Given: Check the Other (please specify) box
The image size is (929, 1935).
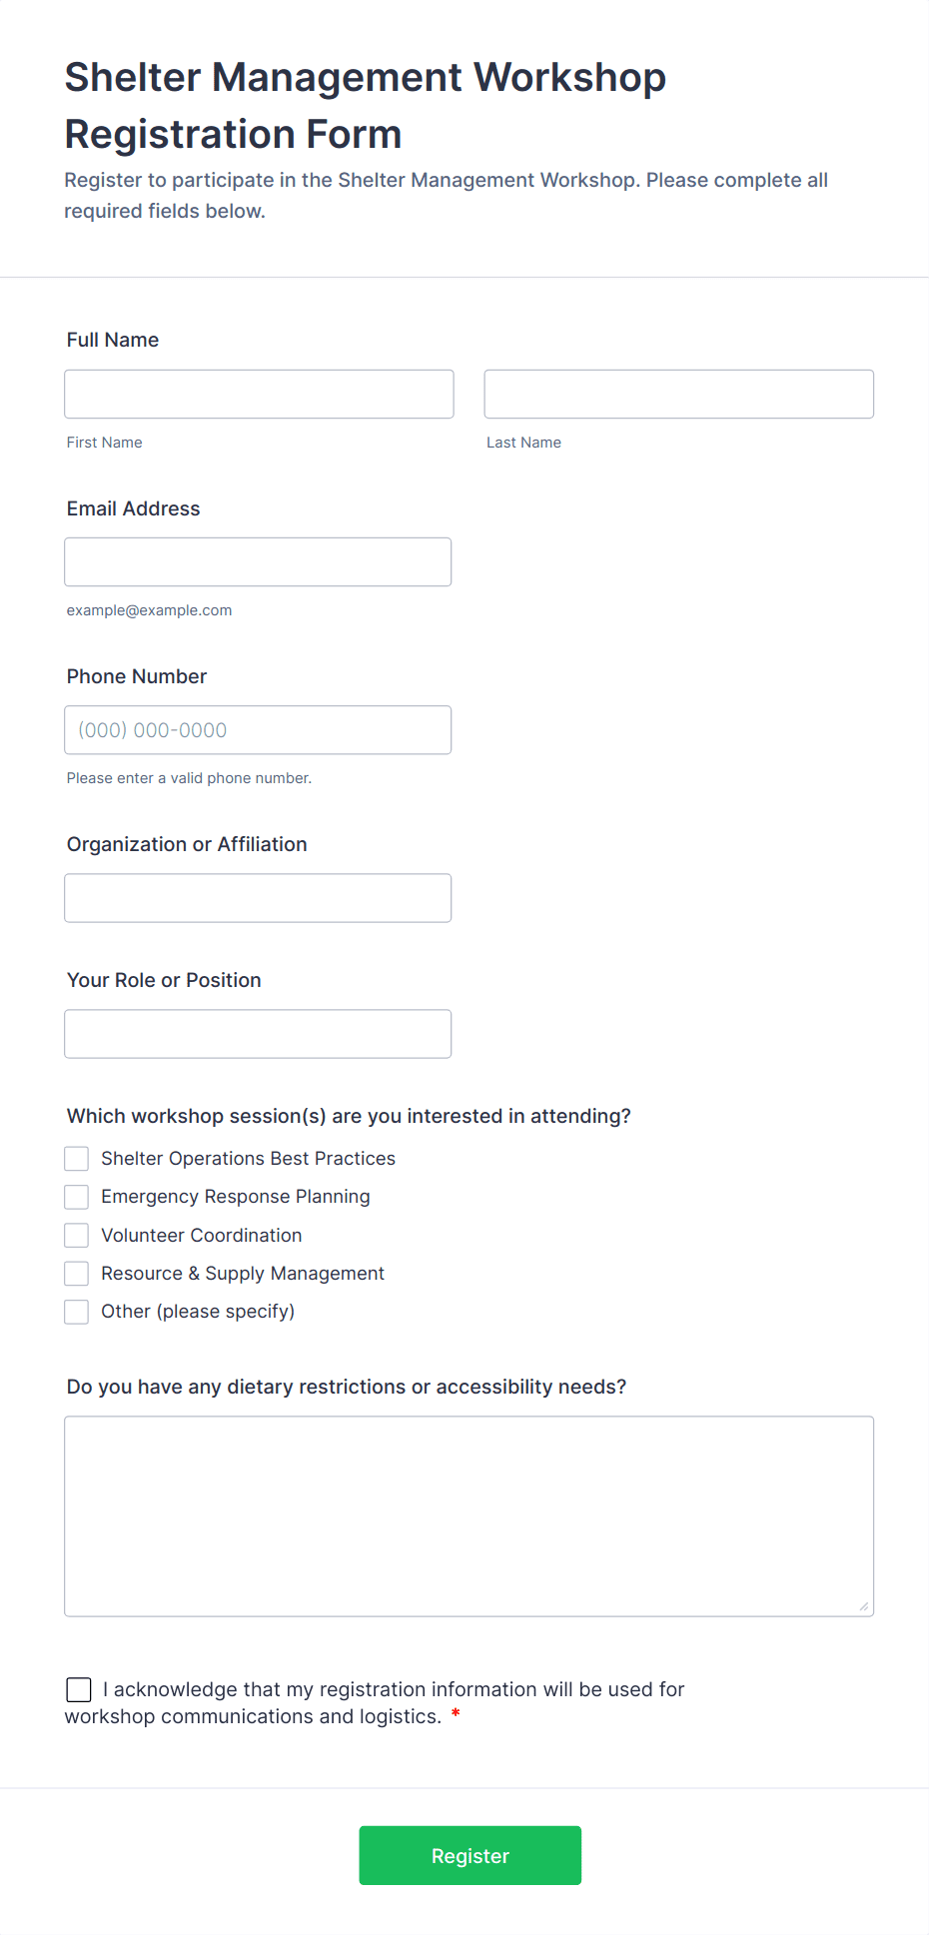Looking at the screenshot, I should tap(77, 1312).
